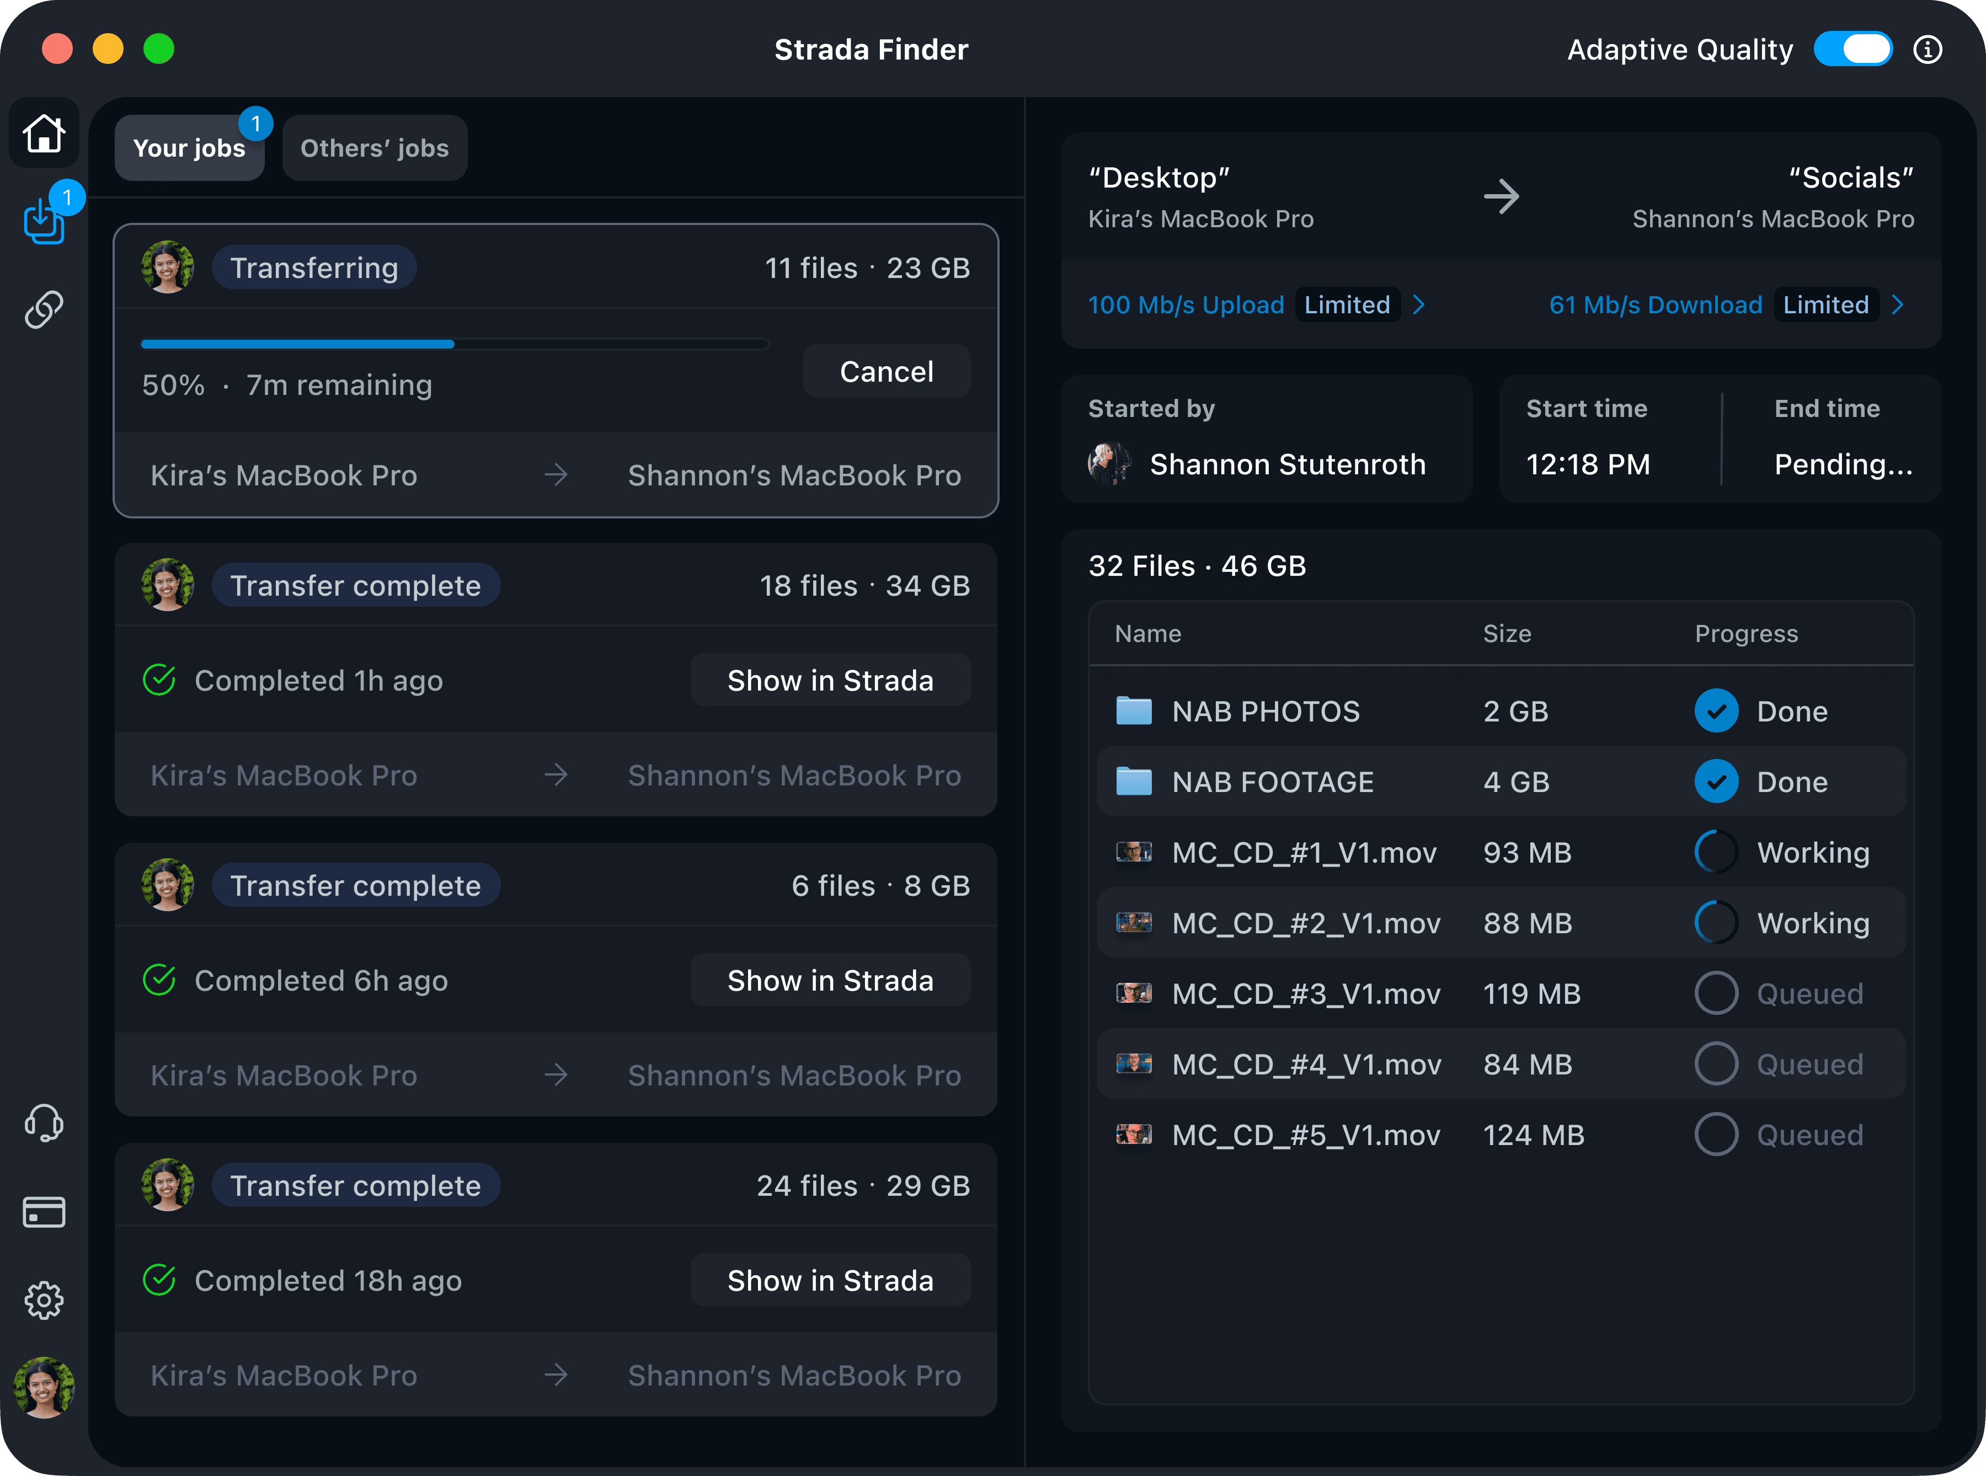Screen dimensions: 1986x1476
Task: Select the MC_CD_#5_V1.mov file name
Action: click(1306, 1135)
